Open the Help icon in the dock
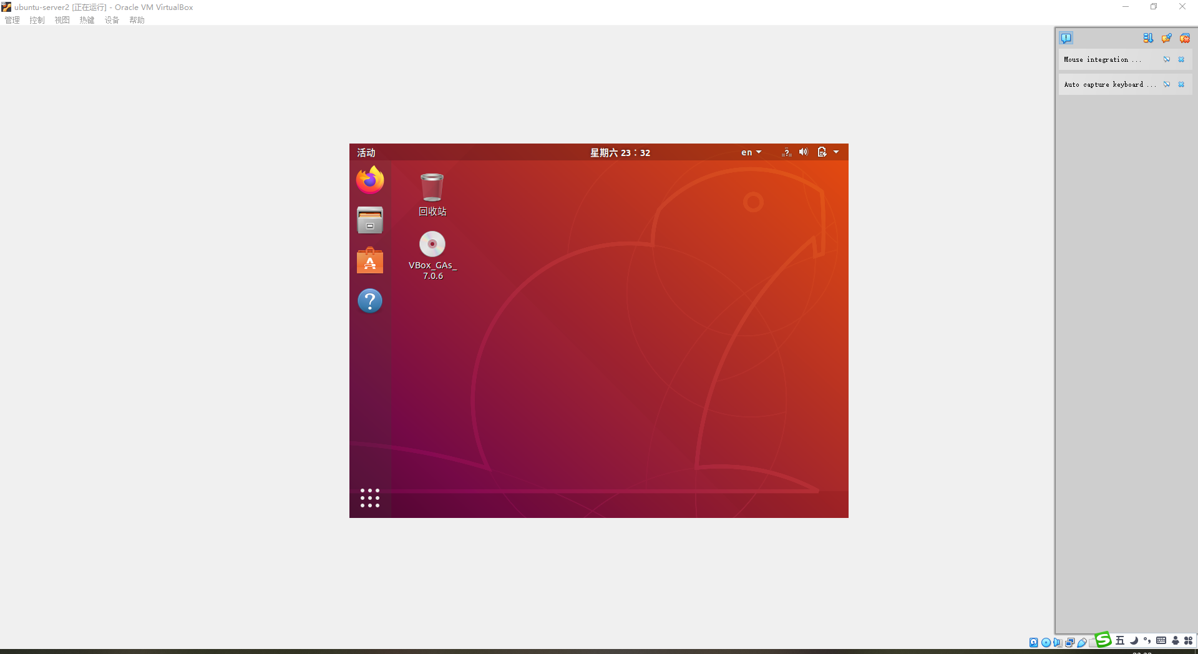The image size is (1198, 654). [x=370, y=301]
